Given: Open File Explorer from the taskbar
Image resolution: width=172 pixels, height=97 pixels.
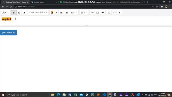Looking at the screenshot, I should (53, 95).
